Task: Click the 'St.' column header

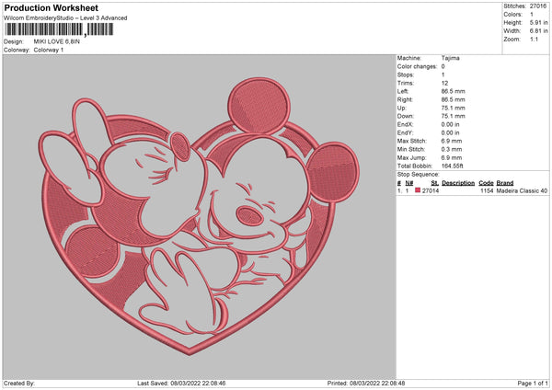Action: (435, 183)
